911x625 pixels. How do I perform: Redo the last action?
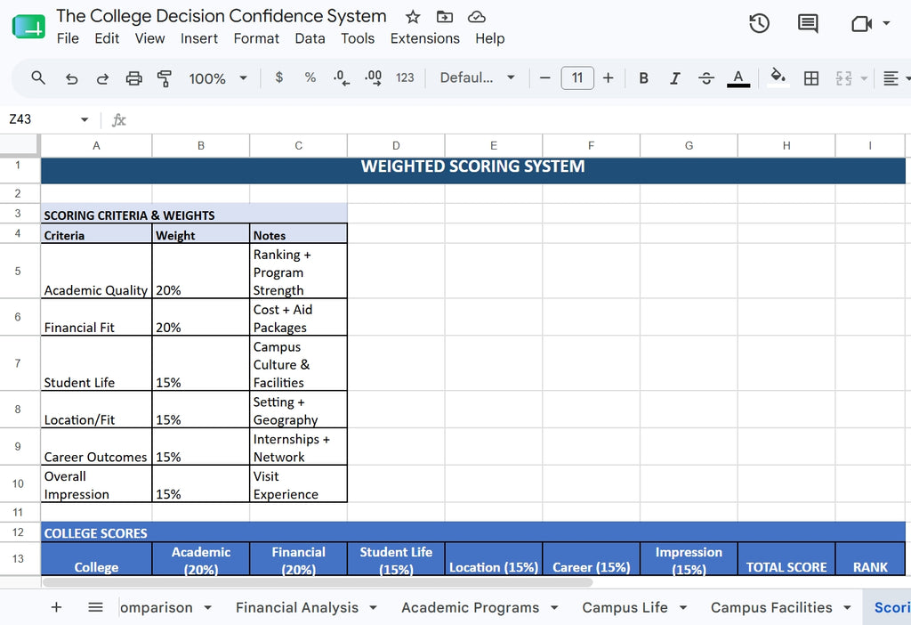pos(102,78)
